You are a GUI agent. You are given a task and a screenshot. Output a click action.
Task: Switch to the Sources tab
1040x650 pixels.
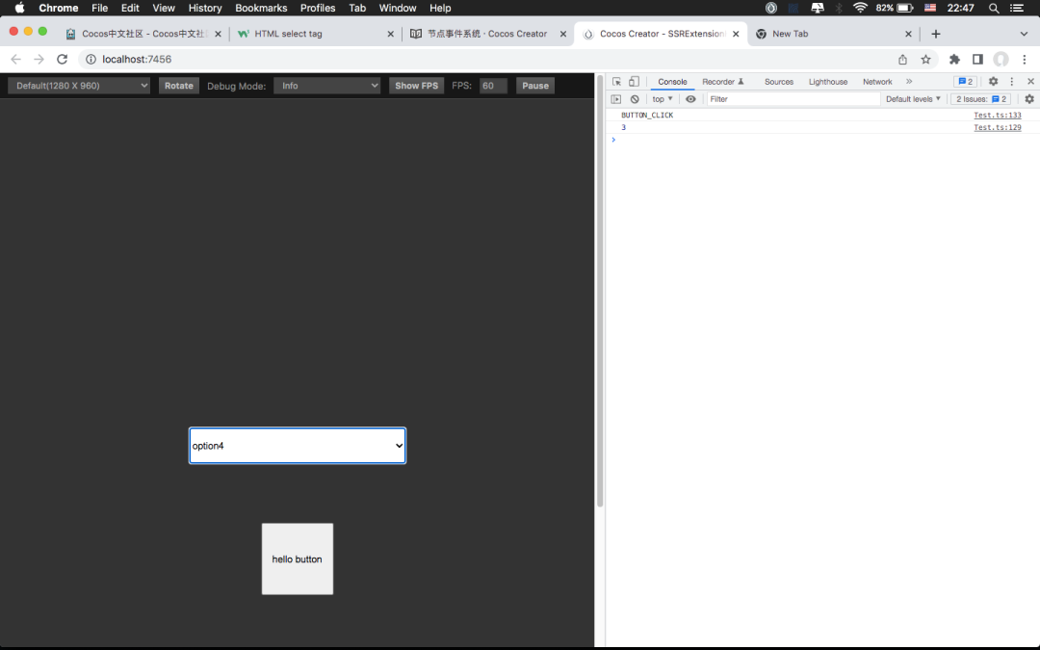[x=779, y=82]
